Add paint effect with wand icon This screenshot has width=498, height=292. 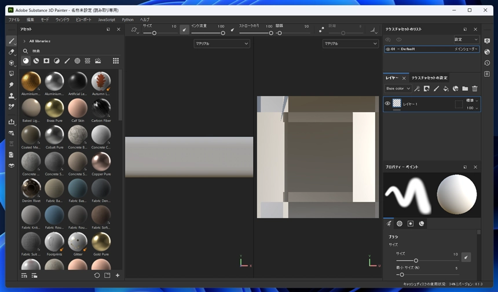[x=417, y=88]
